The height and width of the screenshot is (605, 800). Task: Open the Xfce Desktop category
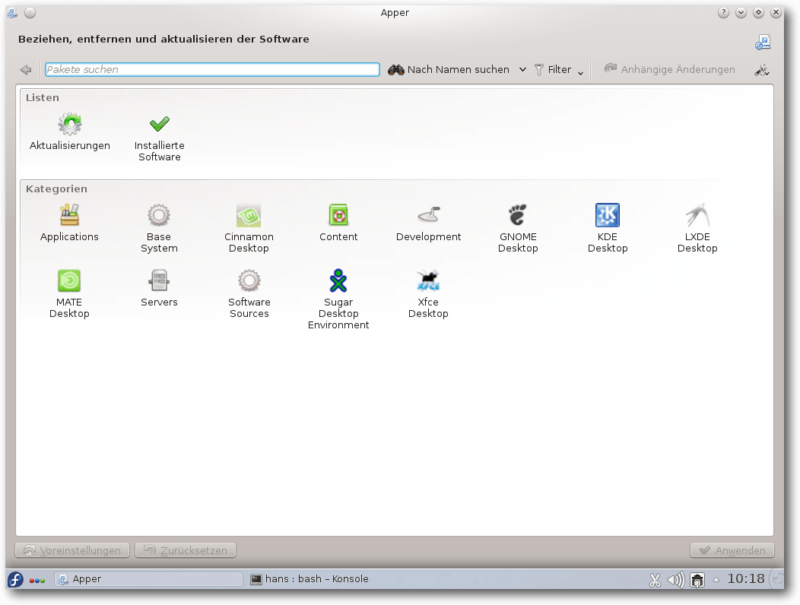coord(428,294)
